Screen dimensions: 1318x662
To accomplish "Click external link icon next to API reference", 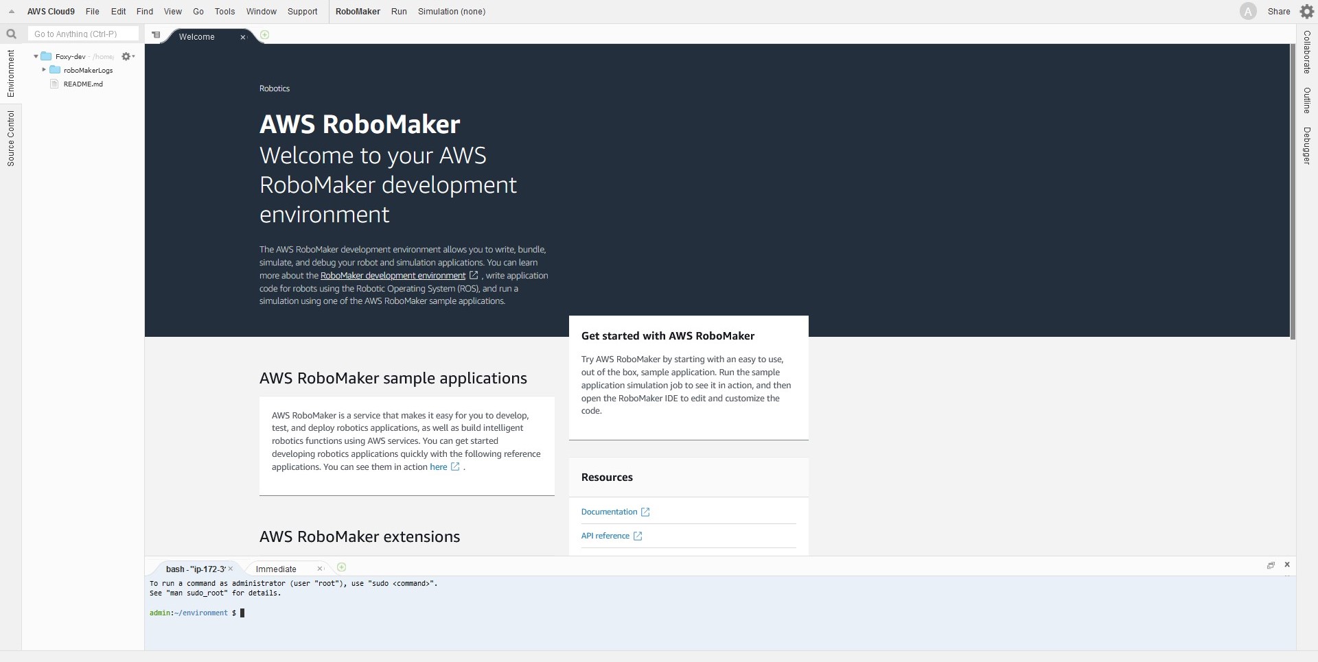I will click(x=638, y=536).
